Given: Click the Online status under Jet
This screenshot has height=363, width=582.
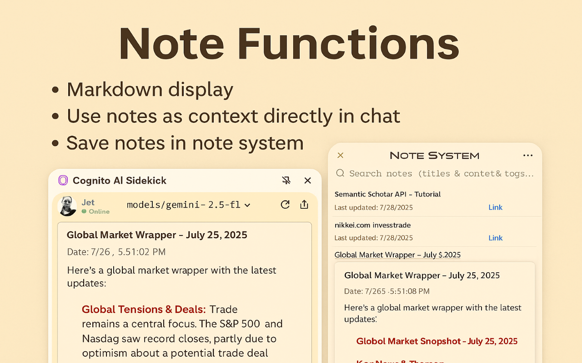Looking at the screenshot, I should coord(95,211).
